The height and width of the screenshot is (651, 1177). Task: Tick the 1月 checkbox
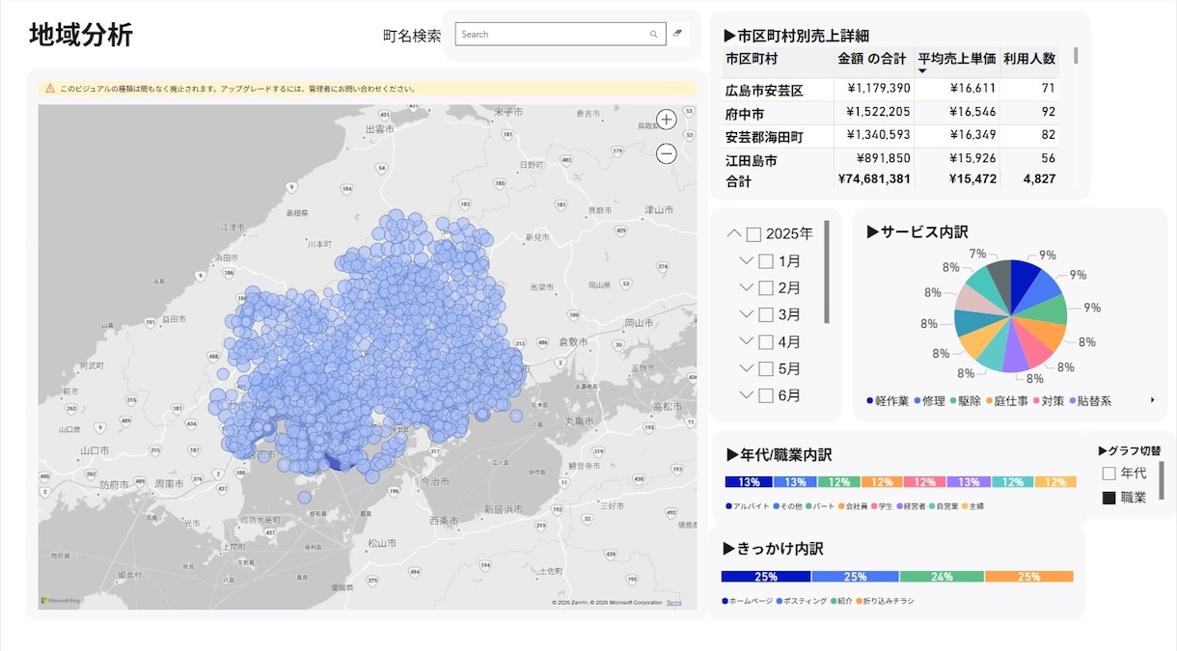pyautogui.click(x=766, y=260)
